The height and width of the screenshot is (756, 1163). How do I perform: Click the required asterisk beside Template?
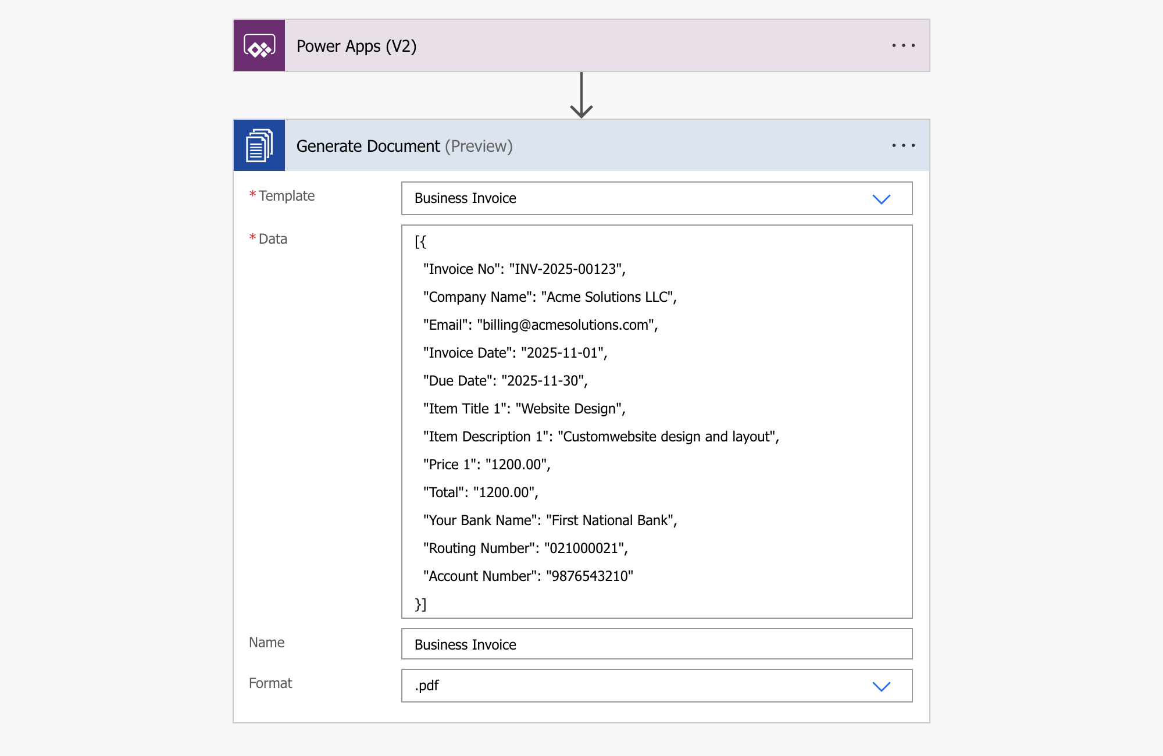tap(252, 194)
